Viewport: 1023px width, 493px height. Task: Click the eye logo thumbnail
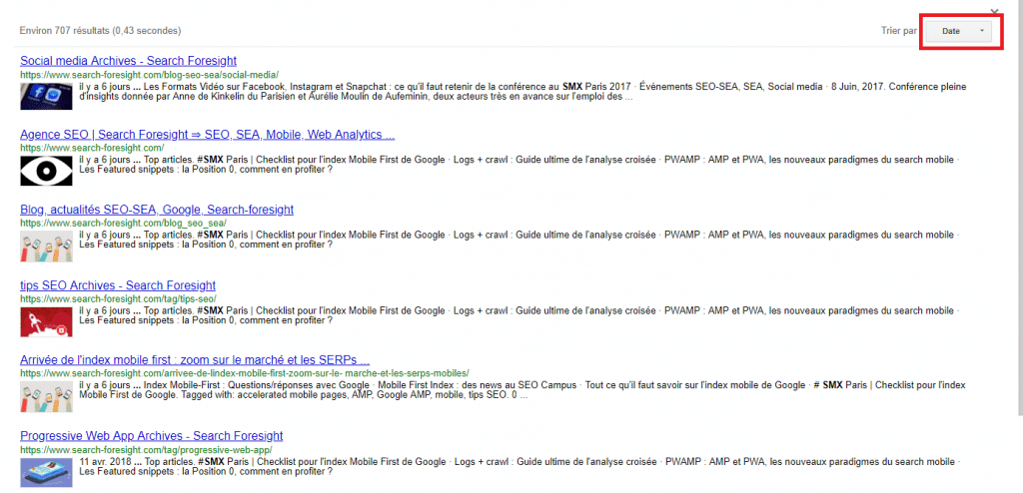pyautogui.click(x=46, y=171)
